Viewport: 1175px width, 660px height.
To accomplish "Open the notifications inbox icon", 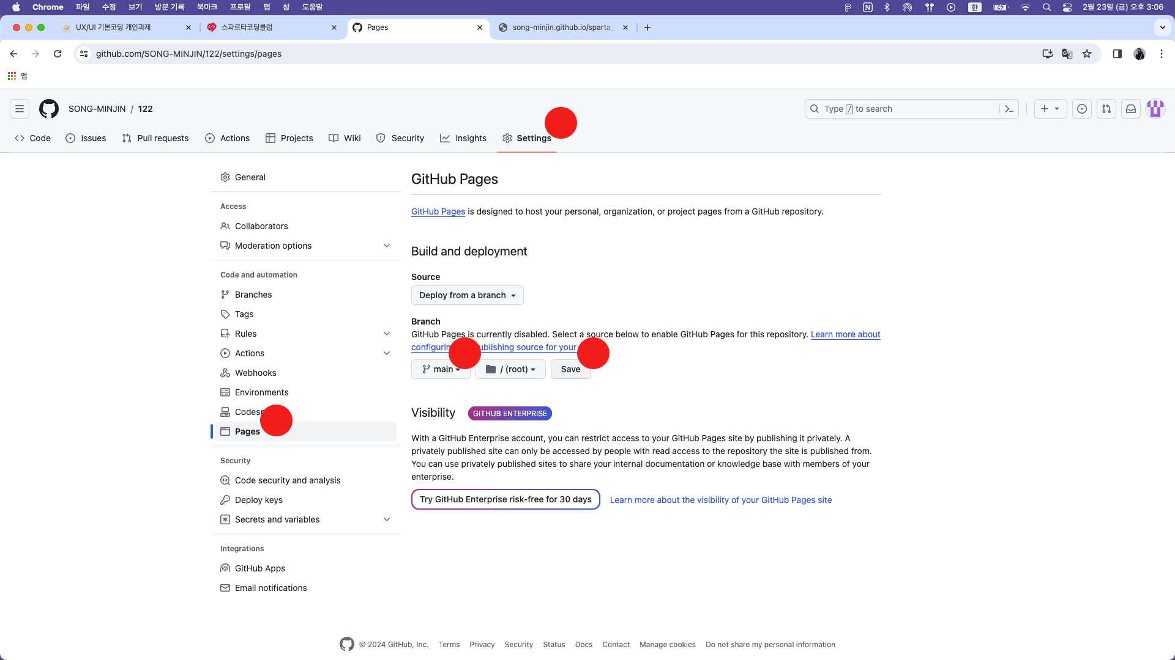I will [1131, 109].
